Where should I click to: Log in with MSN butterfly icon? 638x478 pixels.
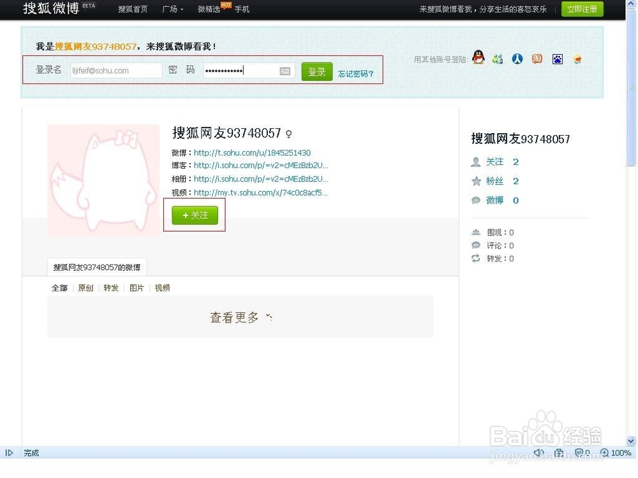498,59
